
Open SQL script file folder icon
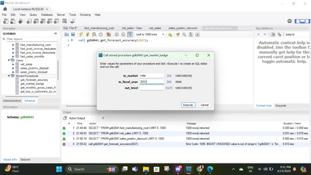tap(67, 34)
